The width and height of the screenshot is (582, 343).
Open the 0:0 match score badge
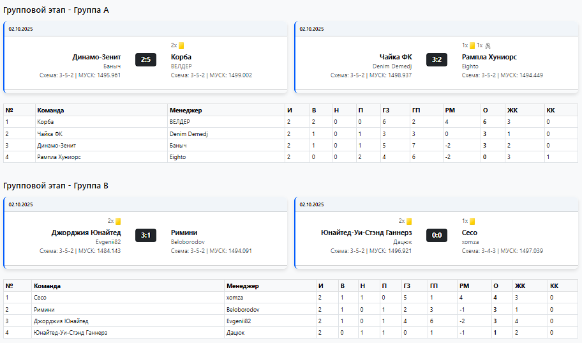coord(436,235)
